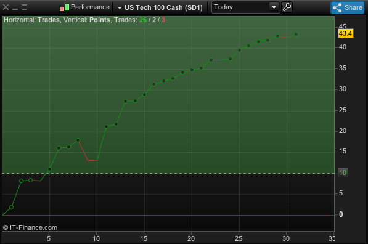Click the yellow 43.4 value label

345,33
